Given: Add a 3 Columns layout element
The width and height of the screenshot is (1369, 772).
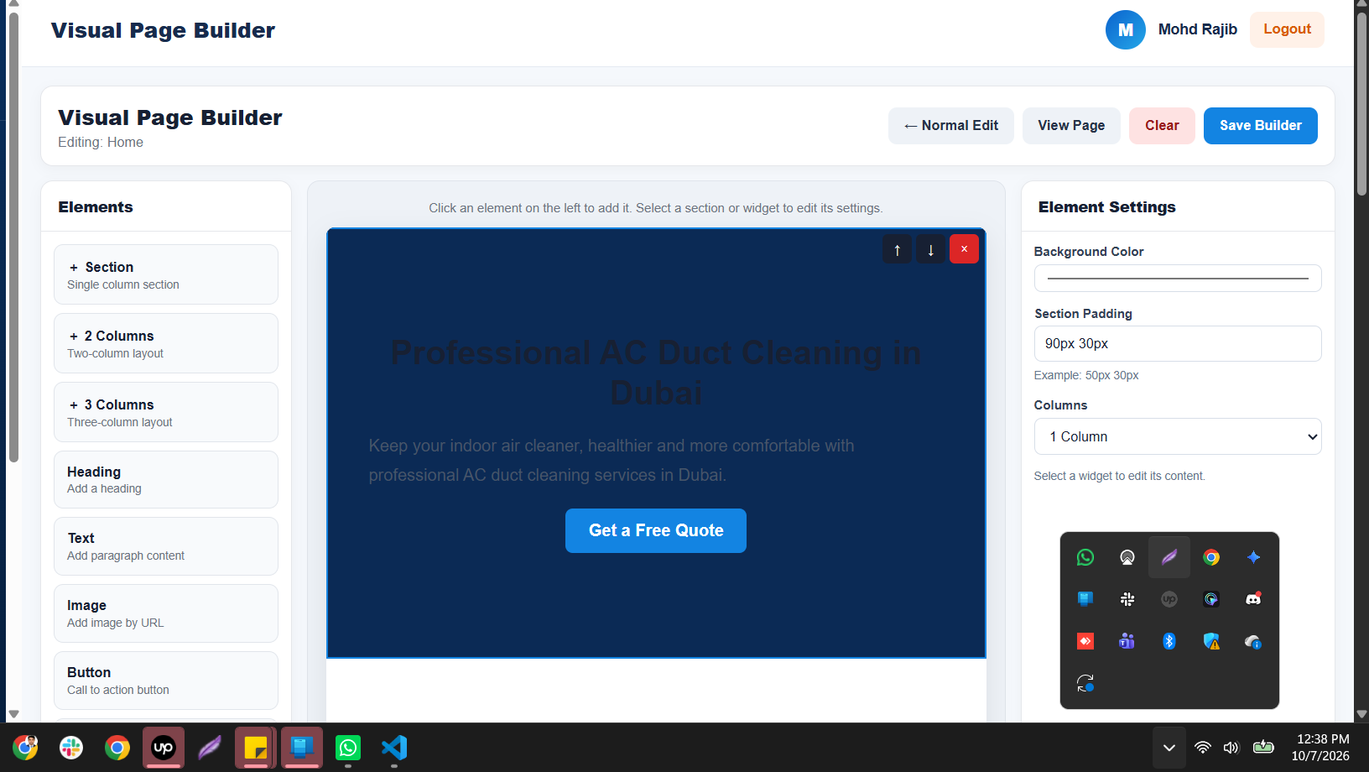Looking at the screenshot, I should pos(166,412).
